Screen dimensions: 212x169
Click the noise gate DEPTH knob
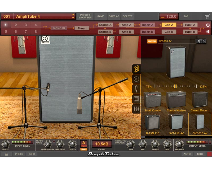72,144
